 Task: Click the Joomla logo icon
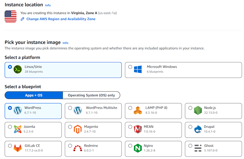pos(18,129)
